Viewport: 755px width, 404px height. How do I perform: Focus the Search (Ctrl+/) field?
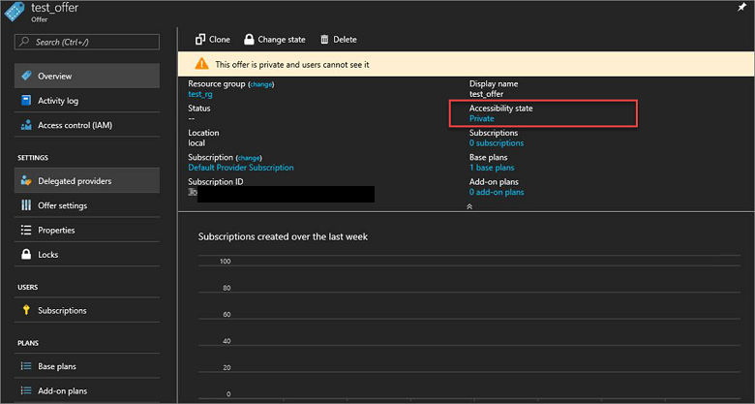tap(87, 43)
